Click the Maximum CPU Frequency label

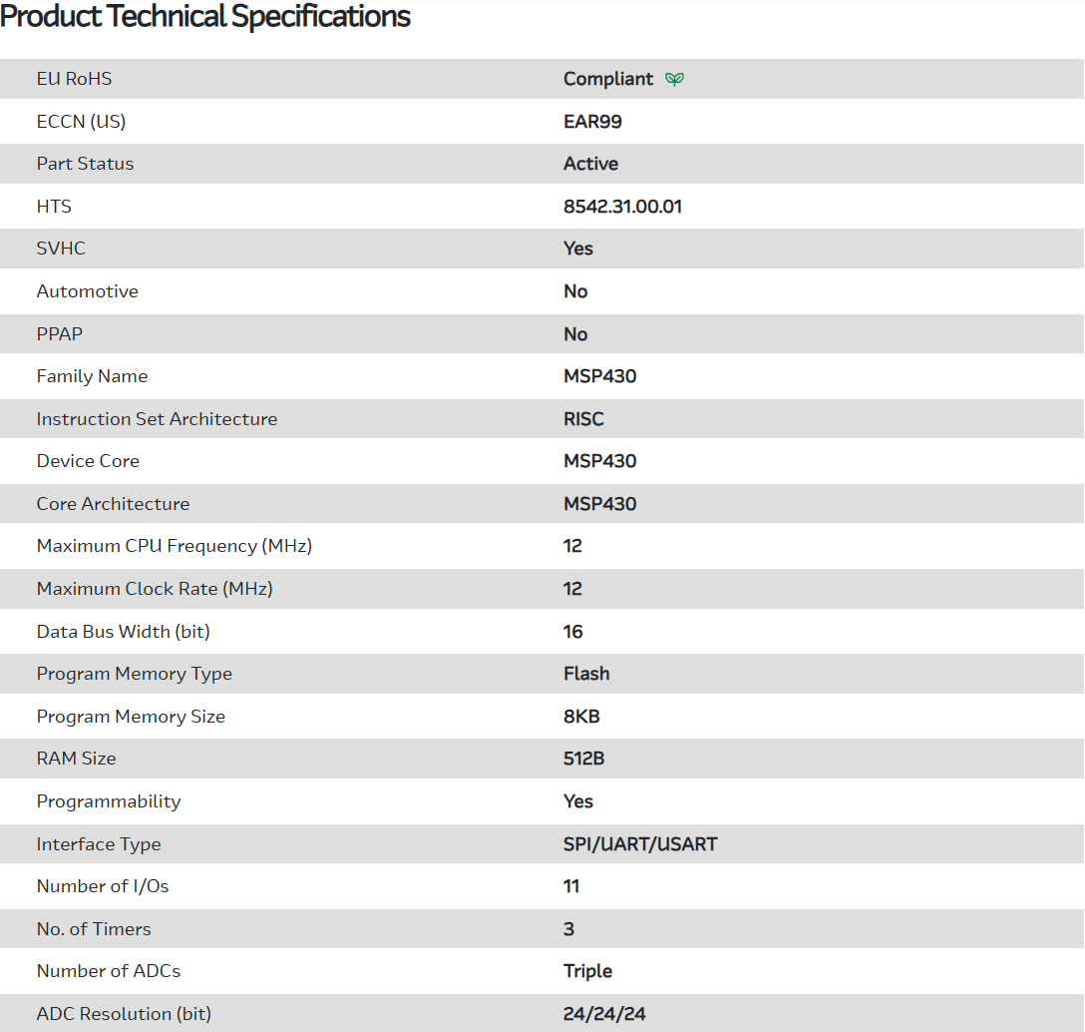coord(174,546)
